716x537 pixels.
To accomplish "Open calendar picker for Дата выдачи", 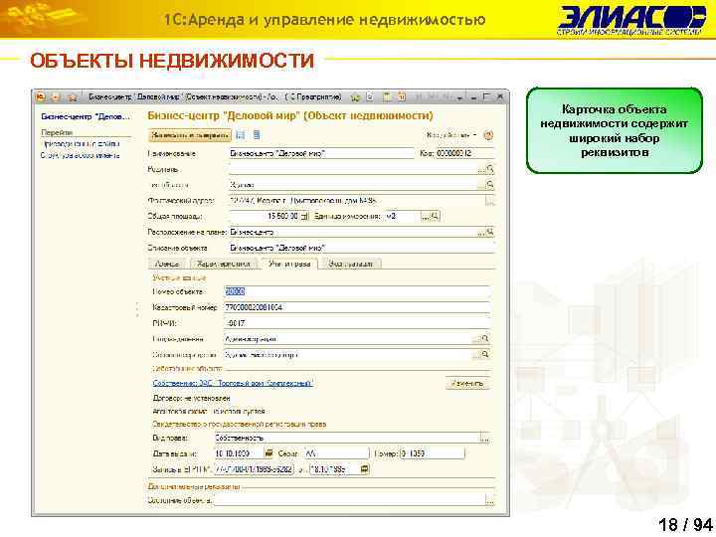I will click(x=268, y=453).
